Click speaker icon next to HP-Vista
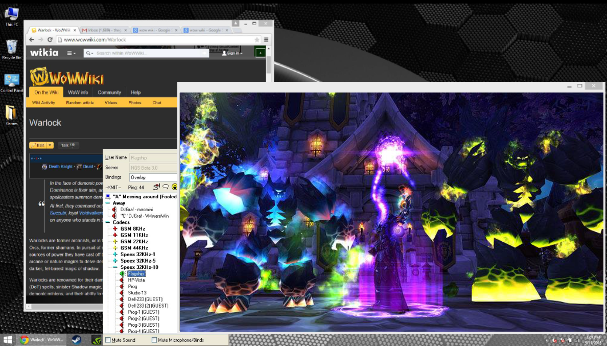The height and width of the screenshot is (346, 607). (x=122, y=280)
